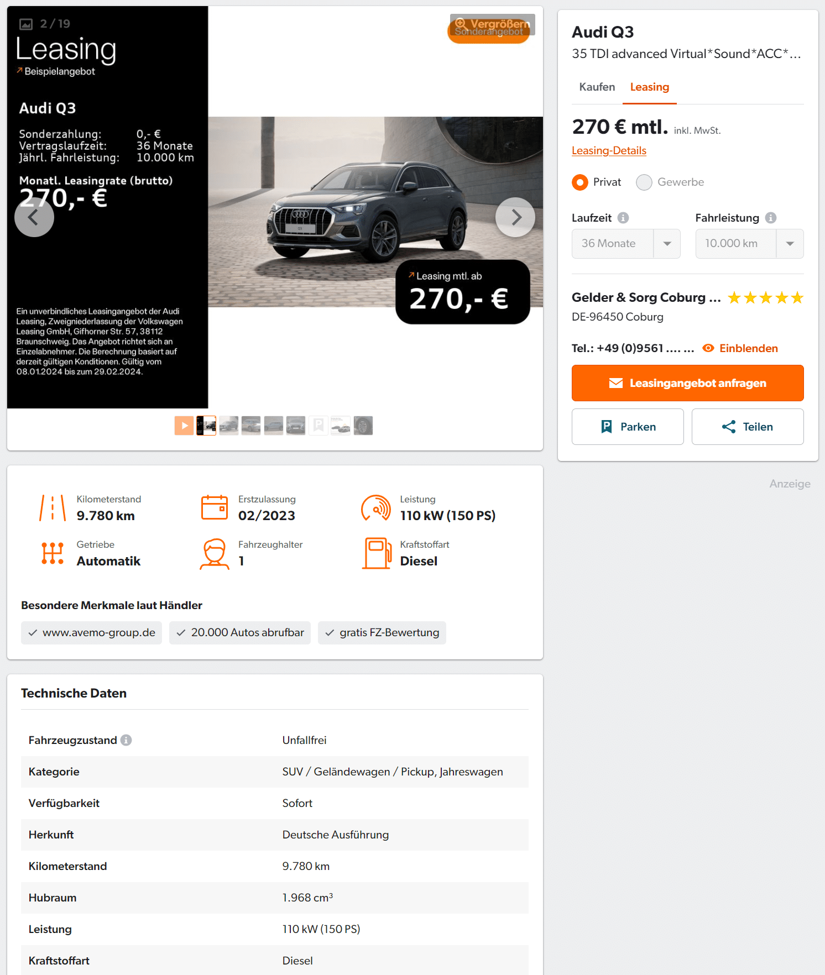Go to the next gallery image
This screenshot has height=975, width=825.
[515, 217]
